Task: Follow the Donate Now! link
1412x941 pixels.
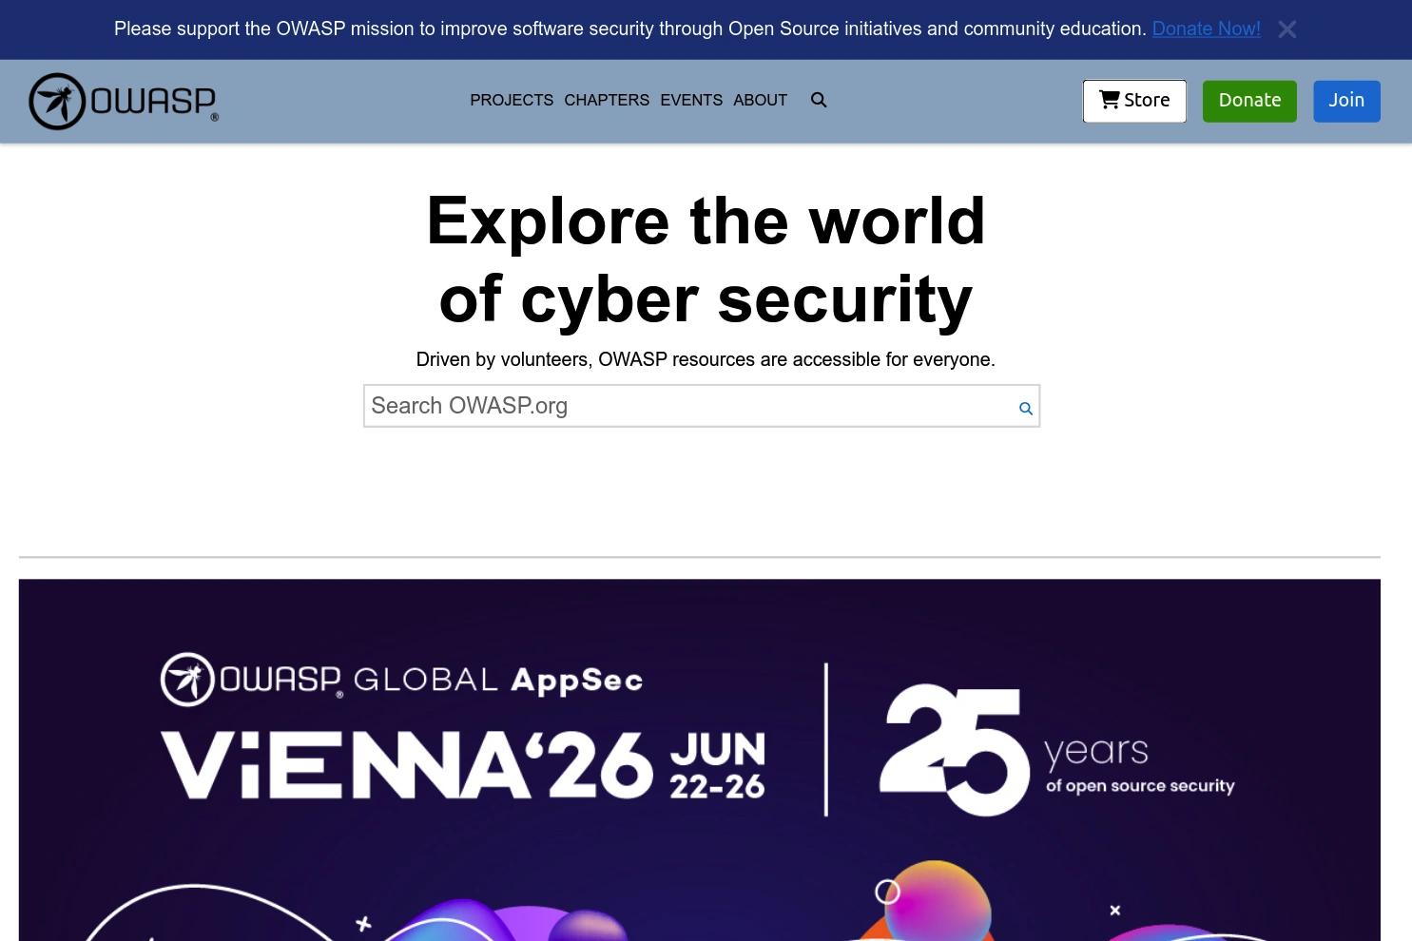Action: (1206, 29)
